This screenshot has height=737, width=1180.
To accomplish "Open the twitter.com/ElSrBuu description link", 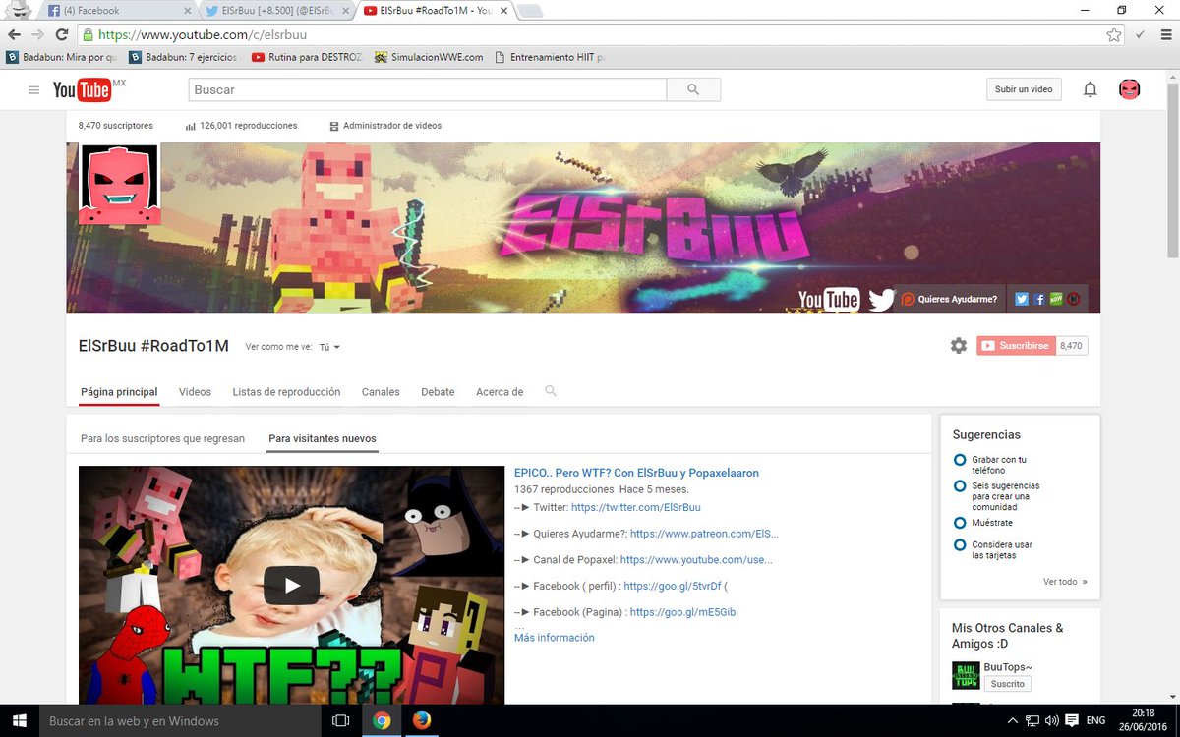I will pos(636,507).
